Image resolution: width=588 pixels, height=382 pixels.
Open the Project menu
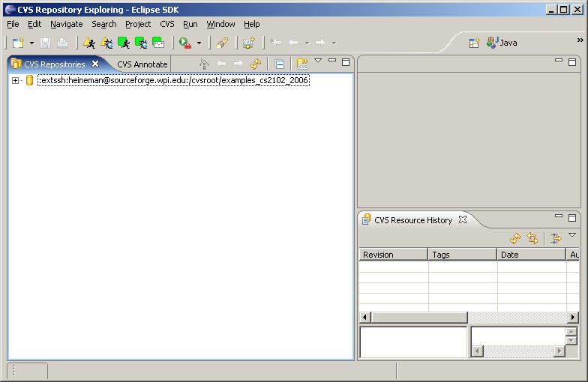tap(138, 24)
